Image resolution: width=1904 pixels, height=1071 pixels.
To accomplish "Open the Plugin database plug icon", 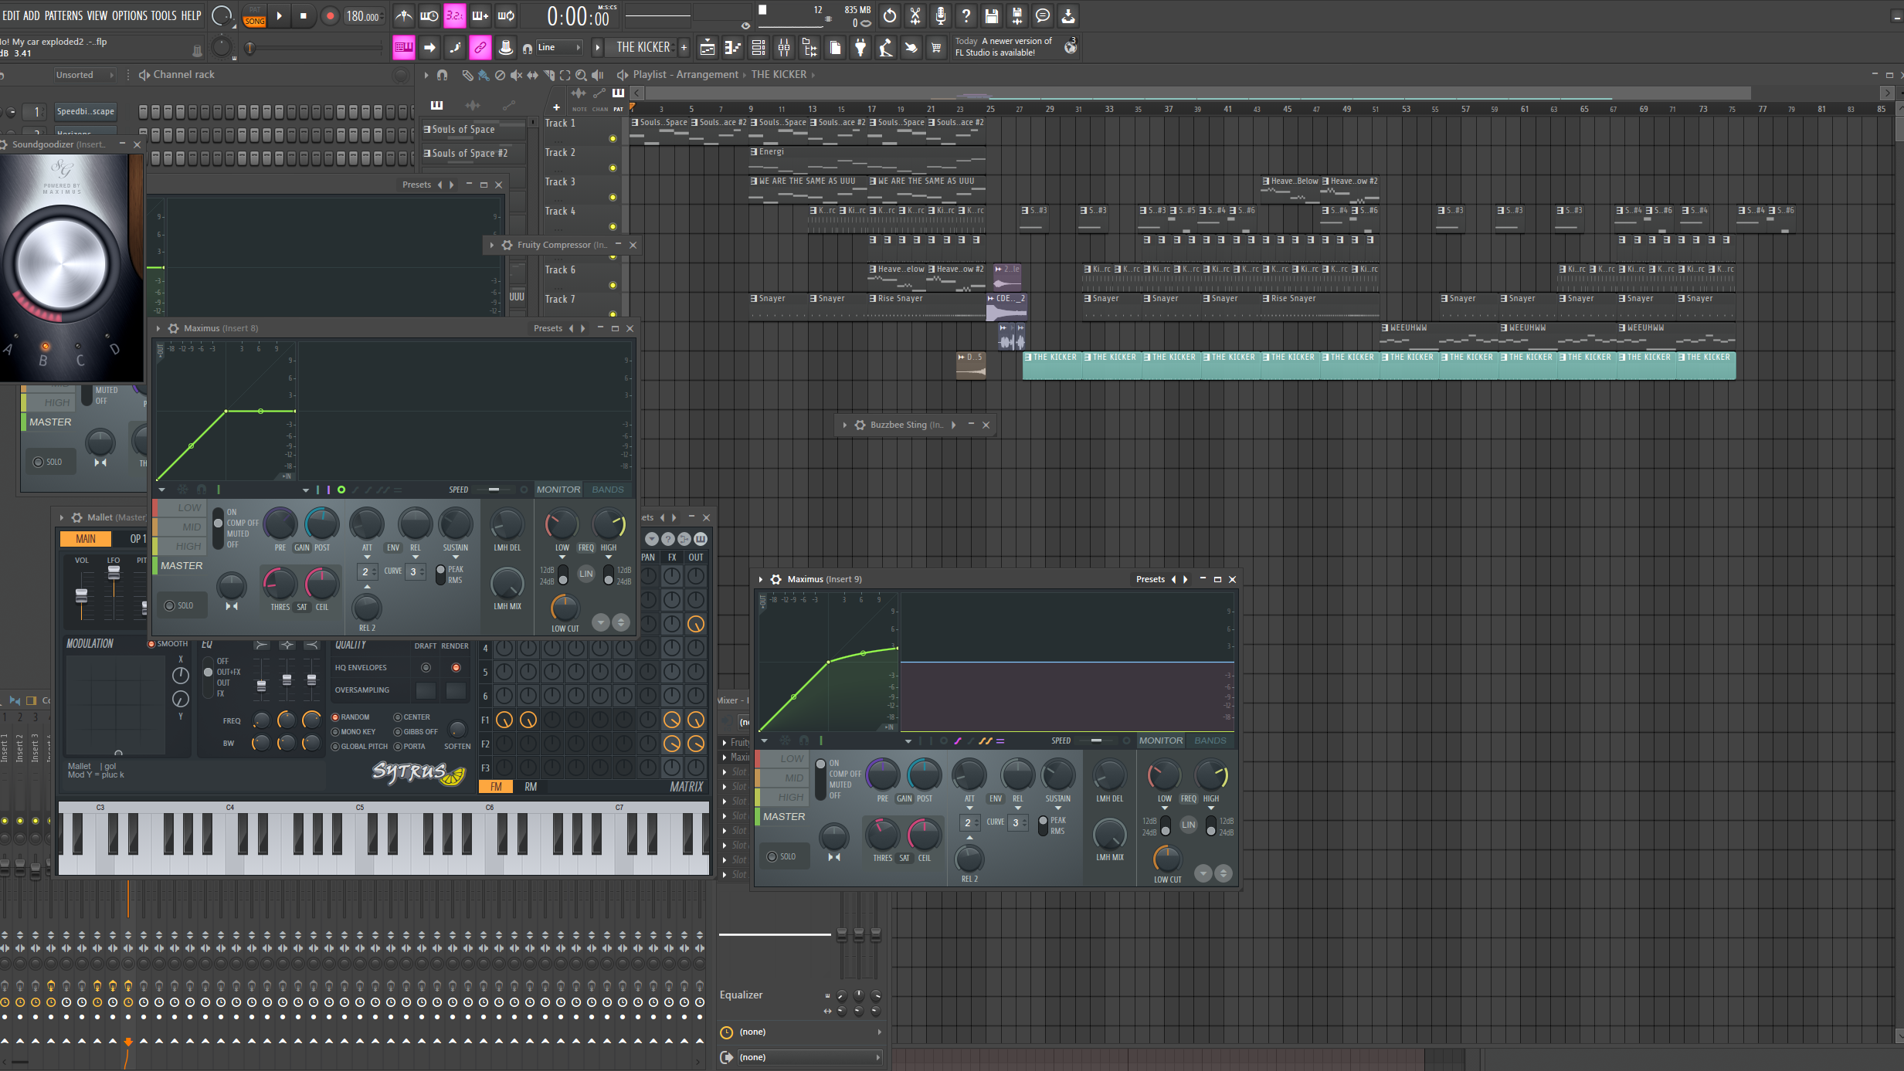I will 860,48.
